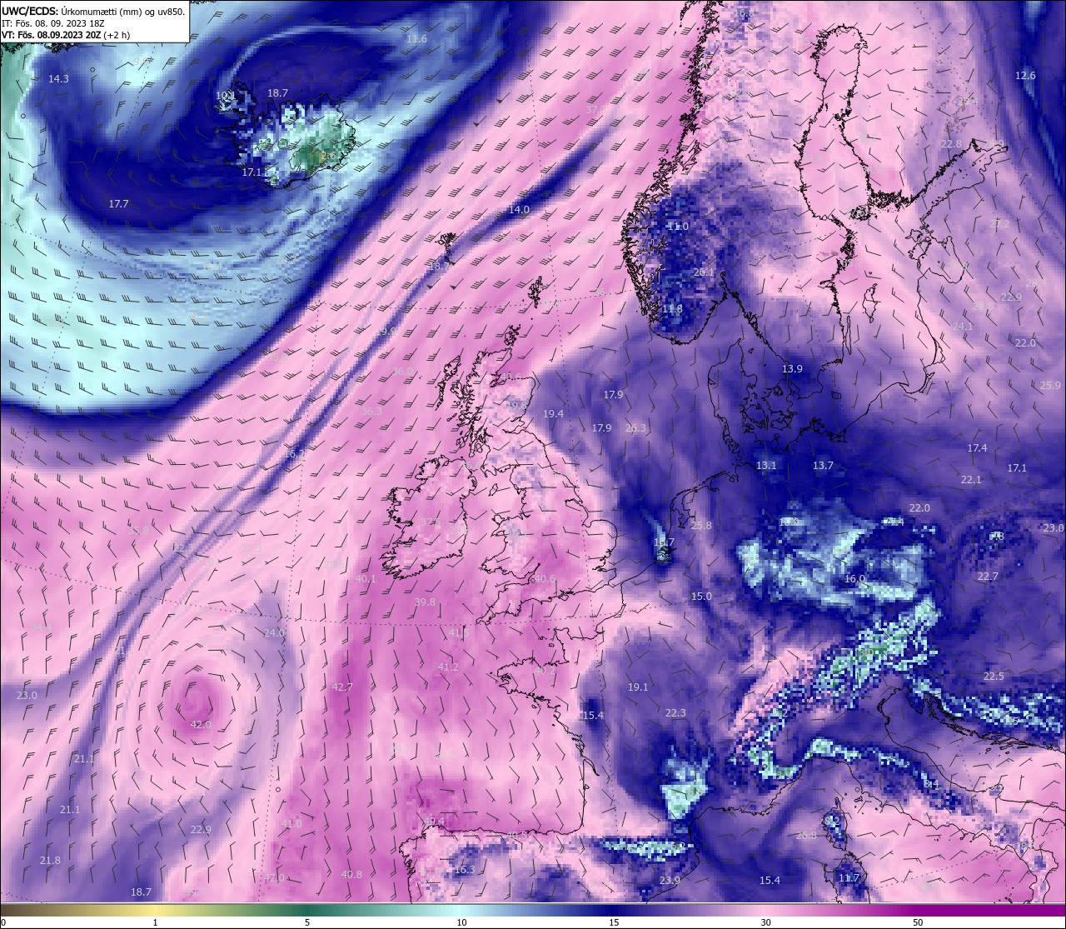The image size is (1066, 929).
Task: Click the map value 17.4
Action: click(977, 448)
